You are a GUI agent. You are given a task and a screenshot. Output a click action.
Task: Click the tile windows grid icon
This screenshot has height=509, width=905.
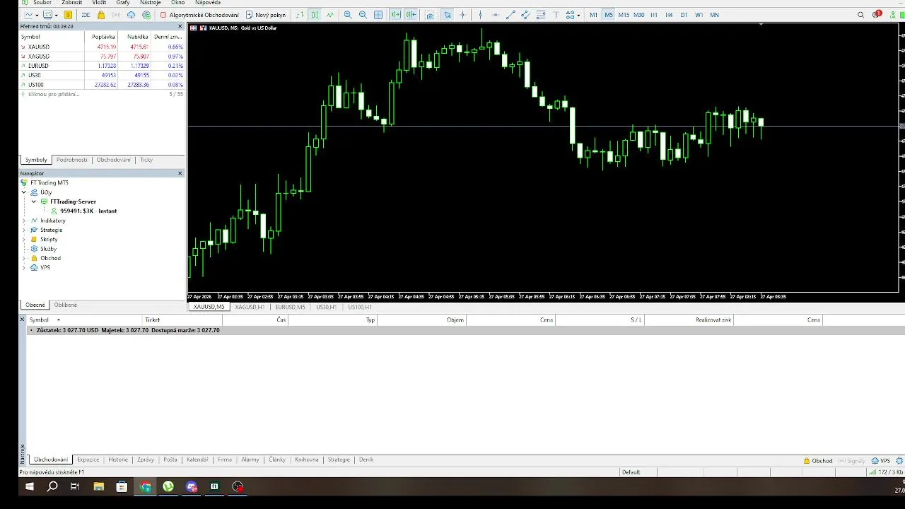(x=378, y=15)
